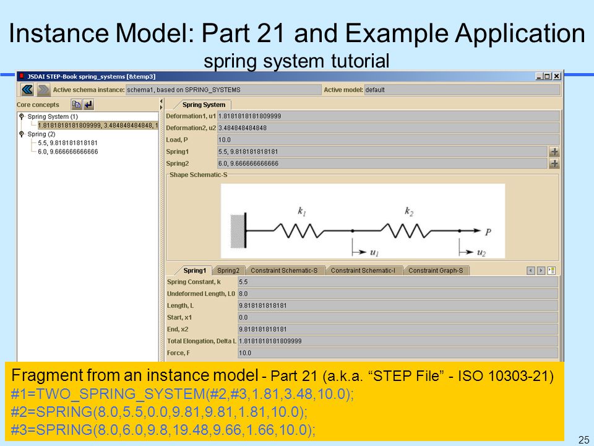This screenshot has width=594, height=446.
Task: Click the Active model field showing default
Action: point(462,90)
